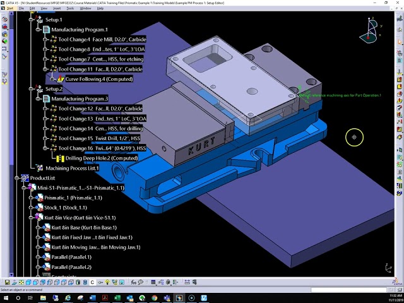The height and width of the screenshot is (303, 404).
Task: Open the View menu
Action: coord(44,8)
